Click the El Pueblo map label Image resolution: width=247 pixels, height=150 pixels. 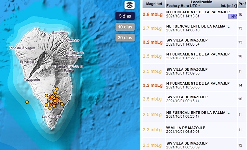pyautogui.click(x=27, y=62)
